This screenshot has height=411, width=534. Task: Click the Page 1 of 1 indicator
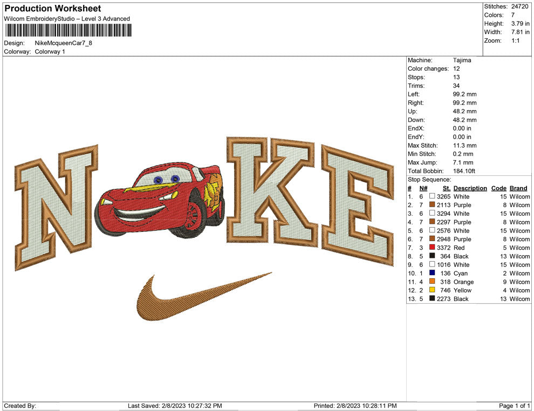(515, 406)
